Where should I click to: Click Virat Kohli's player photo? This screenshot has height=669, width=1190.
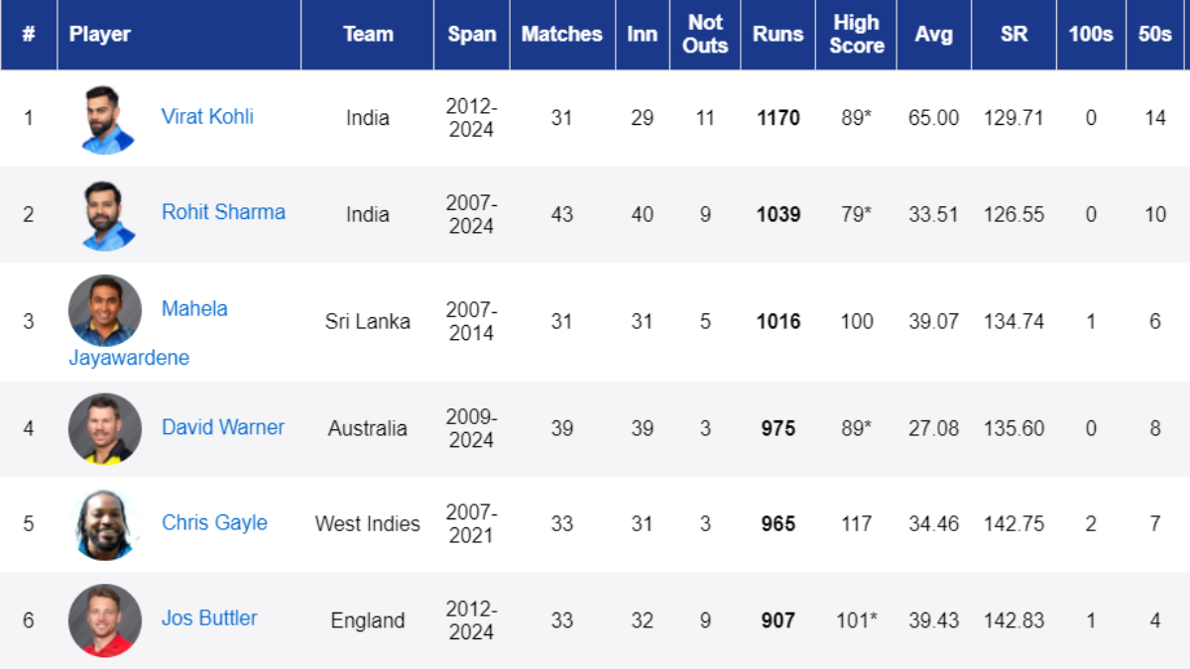tap(105, 119)
